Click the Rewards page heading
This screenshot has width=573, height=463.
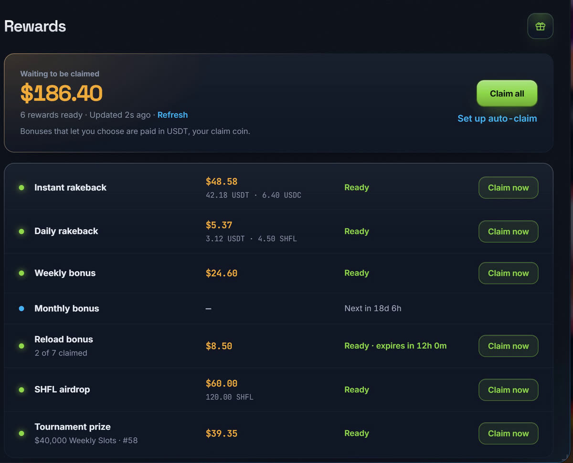pyautogui.click(x=35, y=26)
